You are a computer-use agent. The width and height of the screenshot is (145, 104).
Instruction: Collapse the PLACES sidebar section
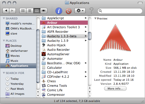(4, 40)
